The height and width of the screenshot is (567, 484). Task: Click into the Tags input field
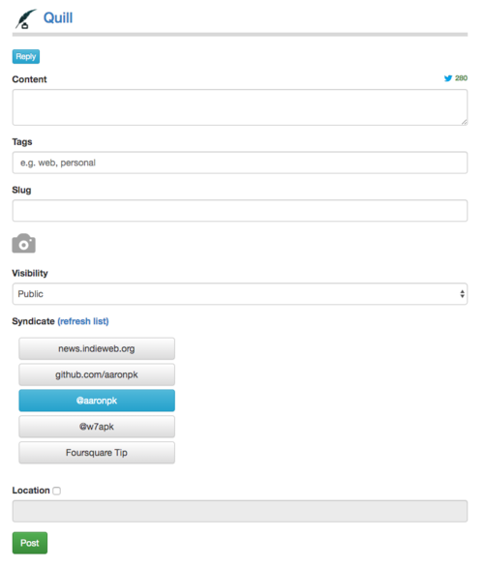coord(240,163)
